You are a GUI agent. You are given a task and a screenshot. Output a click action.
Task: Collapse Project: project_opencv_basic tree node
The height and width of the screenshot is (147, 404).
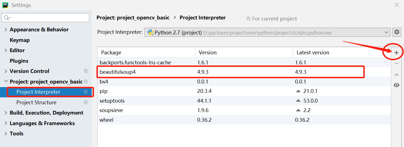point(6,82)
